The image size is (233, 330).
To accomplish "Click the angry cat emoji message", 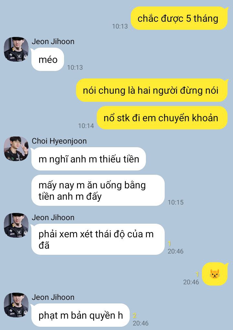I will pyautogui.click(x=215, y=274).
